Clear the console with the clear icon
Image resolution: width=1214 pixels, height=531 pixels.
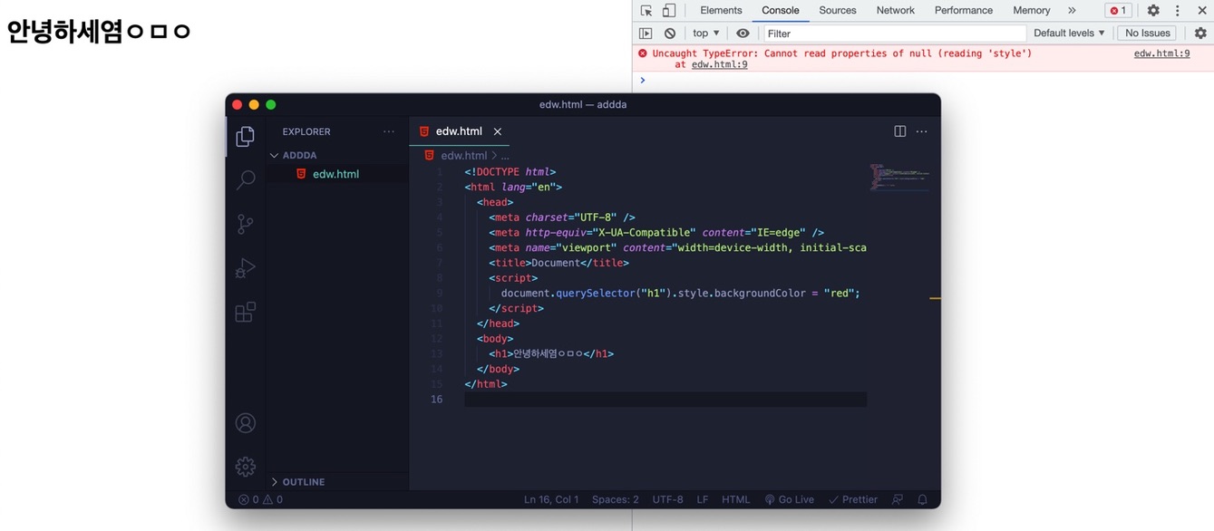[668, 33]
